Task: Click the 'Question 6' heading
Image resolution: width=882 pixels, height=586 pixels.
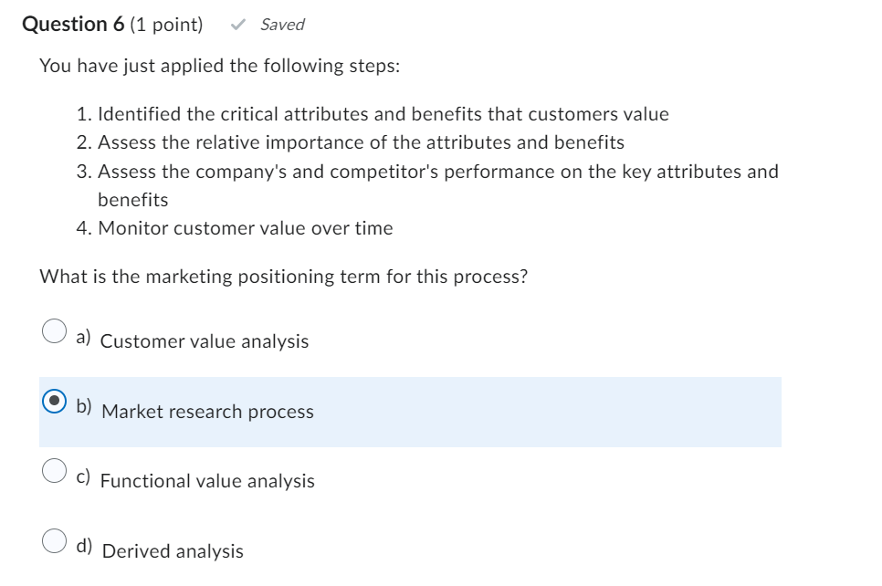Action: (x=73, y=25)
